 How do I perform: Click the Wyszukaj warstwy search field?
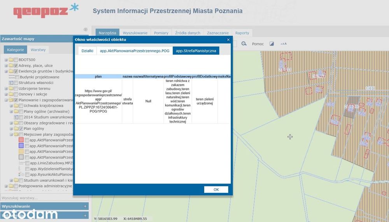pos(44,198)
